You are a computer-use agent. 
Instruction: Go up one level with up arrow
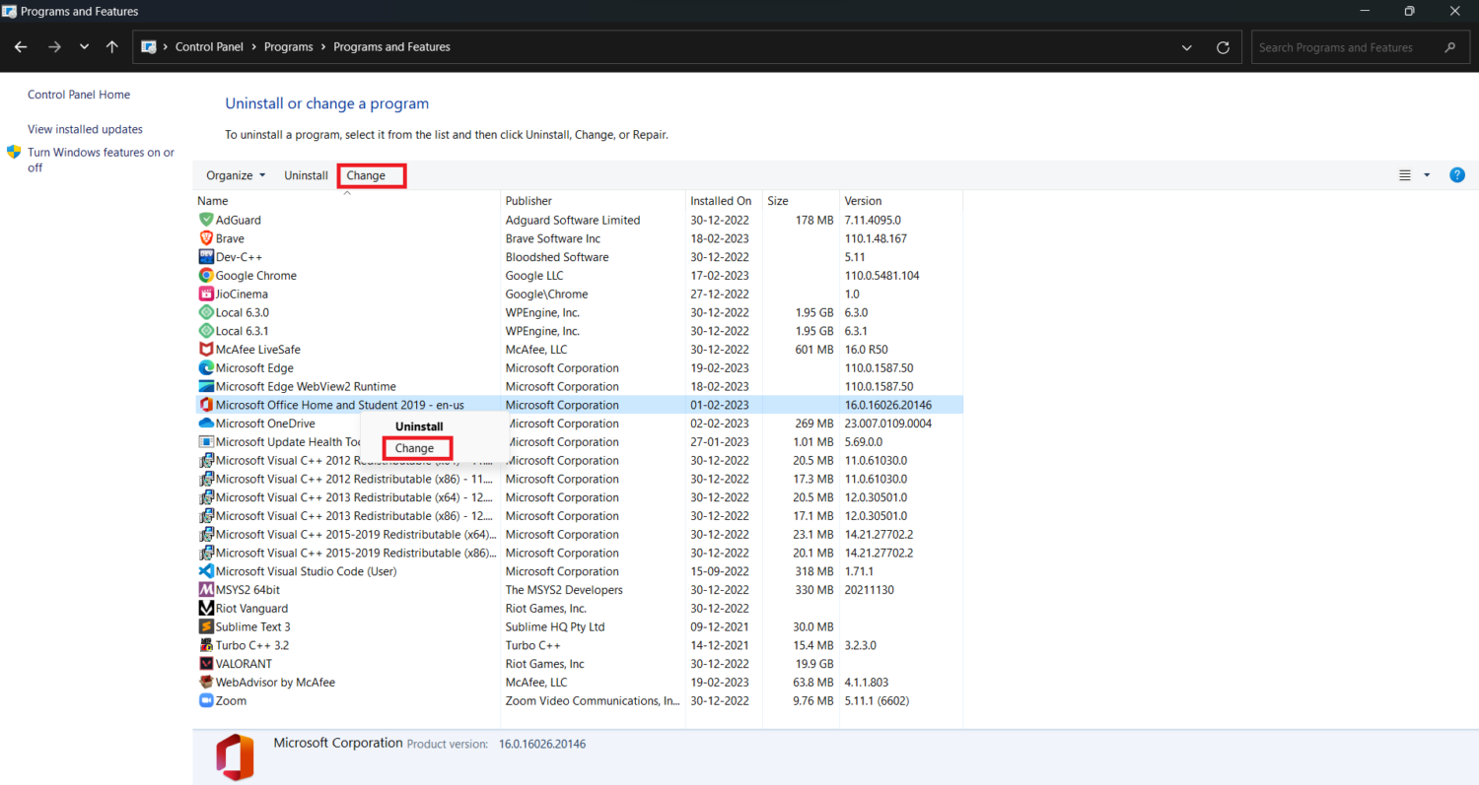tap(112, 47)
